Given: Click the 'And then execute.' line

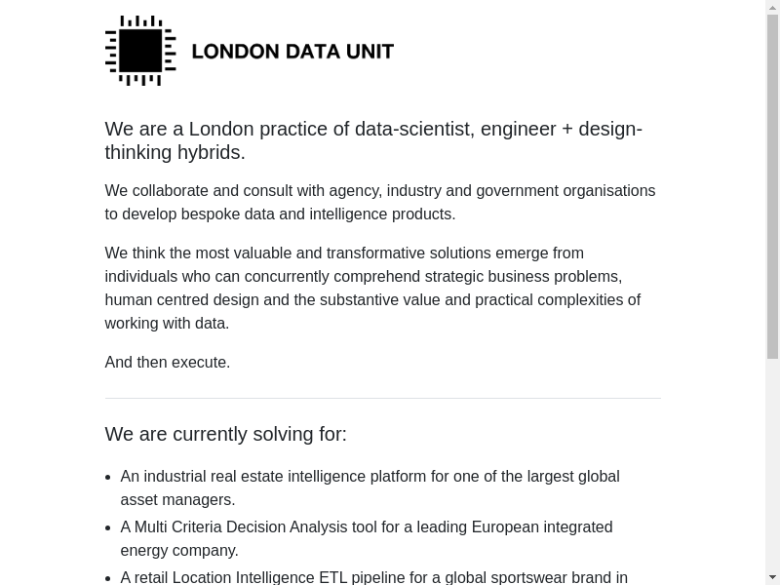Looking at the screenshot, I should tap(168, 362).
